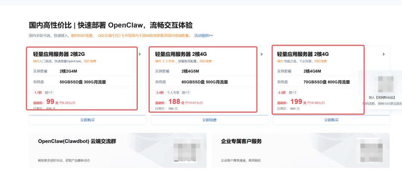Screen dimensions: 402x174
Task: Click 立即购买 under the 99 元 plan
Action: (87, 120)
